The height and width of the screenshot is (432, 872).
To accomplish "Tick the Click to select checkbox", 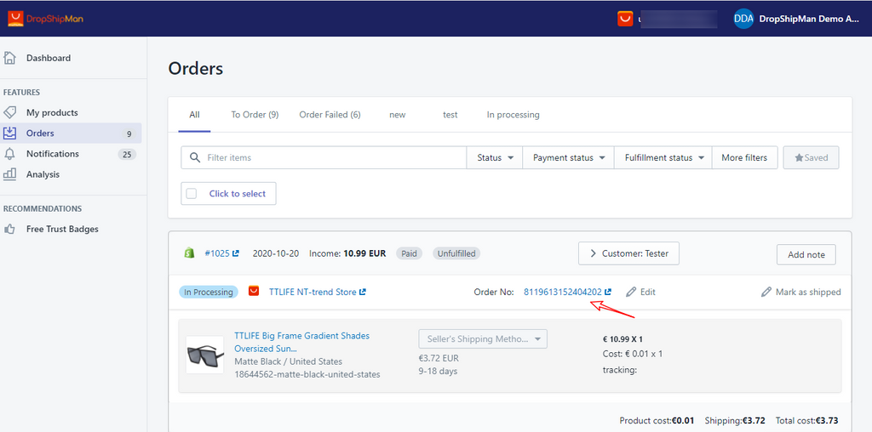I will click(x=192, y=194).
